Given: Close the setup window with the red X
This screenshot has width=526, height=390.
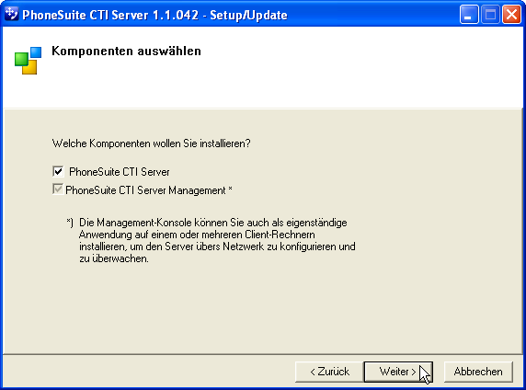Looking at the screenshot, I should [x=511, y=15].
